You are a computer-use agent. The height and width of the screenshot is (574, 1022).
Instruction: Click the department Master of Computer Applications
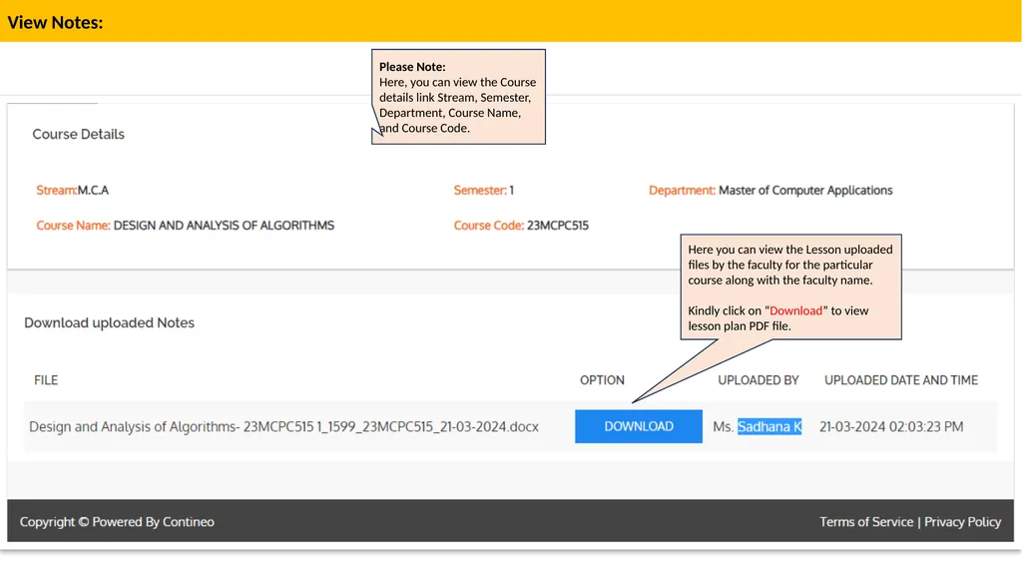pos(805,191)
